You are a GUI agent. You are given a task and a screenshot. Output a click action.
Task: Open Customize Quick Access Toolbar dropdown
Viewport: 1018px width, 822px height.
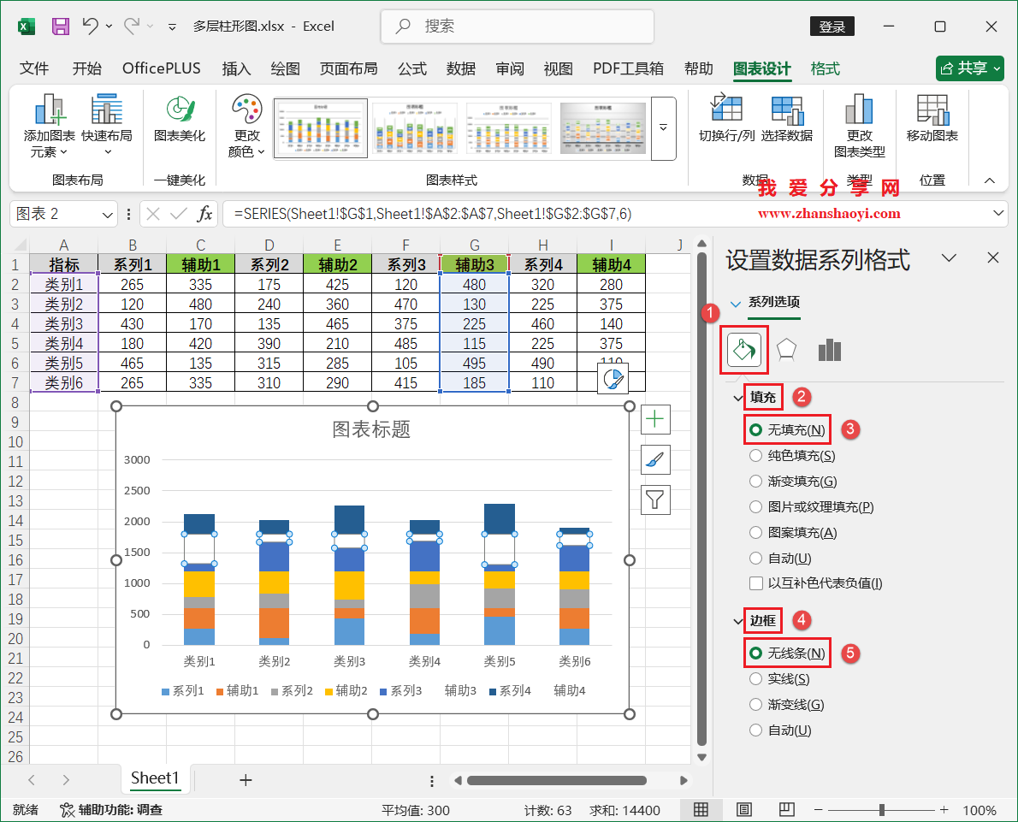click(172, 27)
